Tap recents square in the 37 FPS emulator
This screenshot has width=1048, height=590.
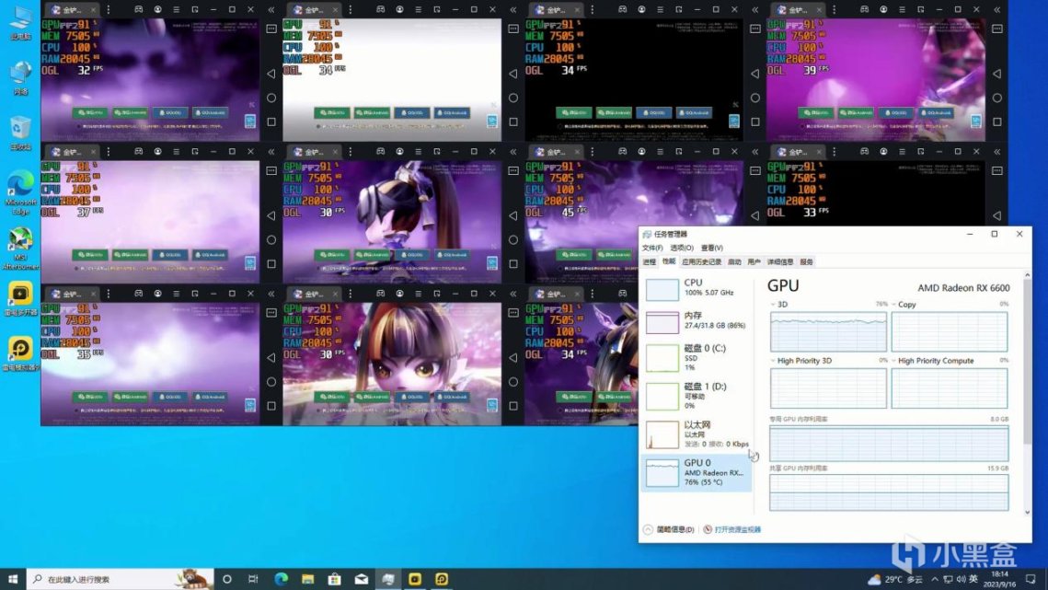[x=271, y=263]
